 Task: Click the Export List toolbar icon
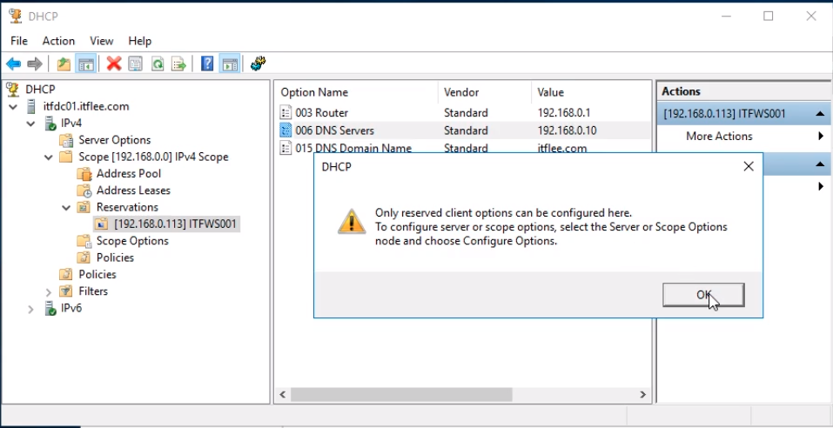pos(179,64)
